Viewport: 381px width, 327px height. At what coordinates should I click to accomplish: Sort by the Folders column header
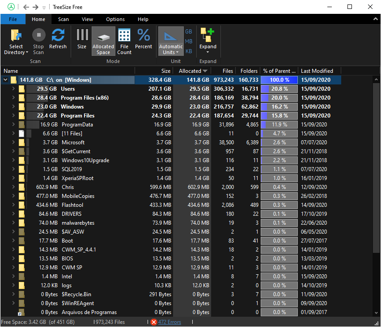point(248,71)
